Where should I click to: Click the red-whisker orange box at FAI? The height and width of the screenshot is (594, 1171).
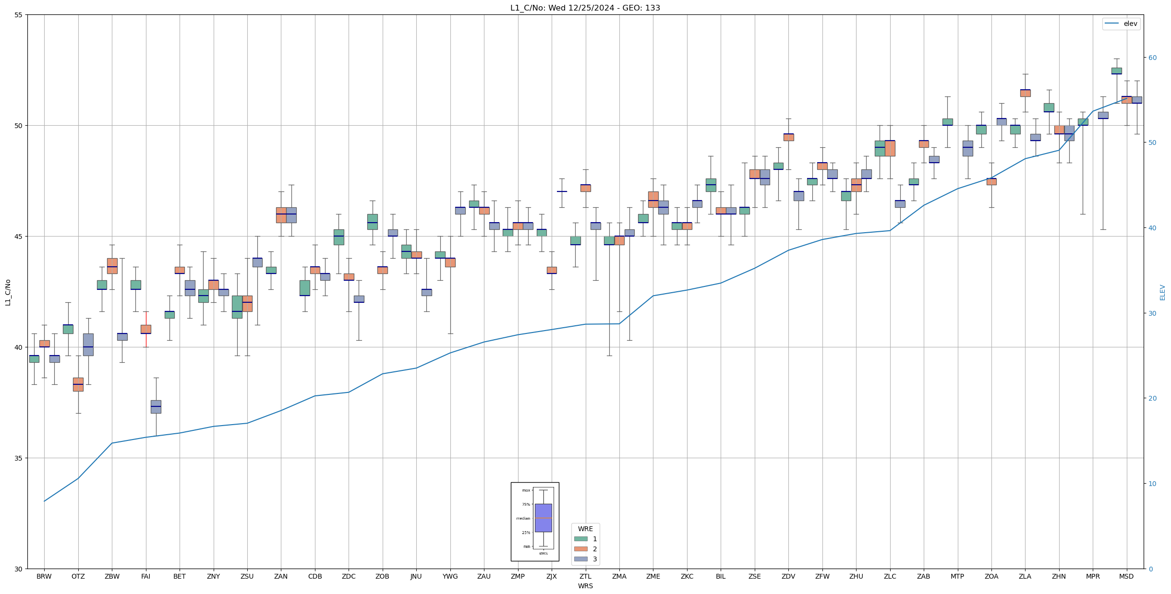click(145, 329)
